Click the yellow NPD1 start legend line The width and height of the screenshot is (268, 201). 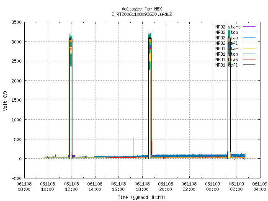[249, 49]
